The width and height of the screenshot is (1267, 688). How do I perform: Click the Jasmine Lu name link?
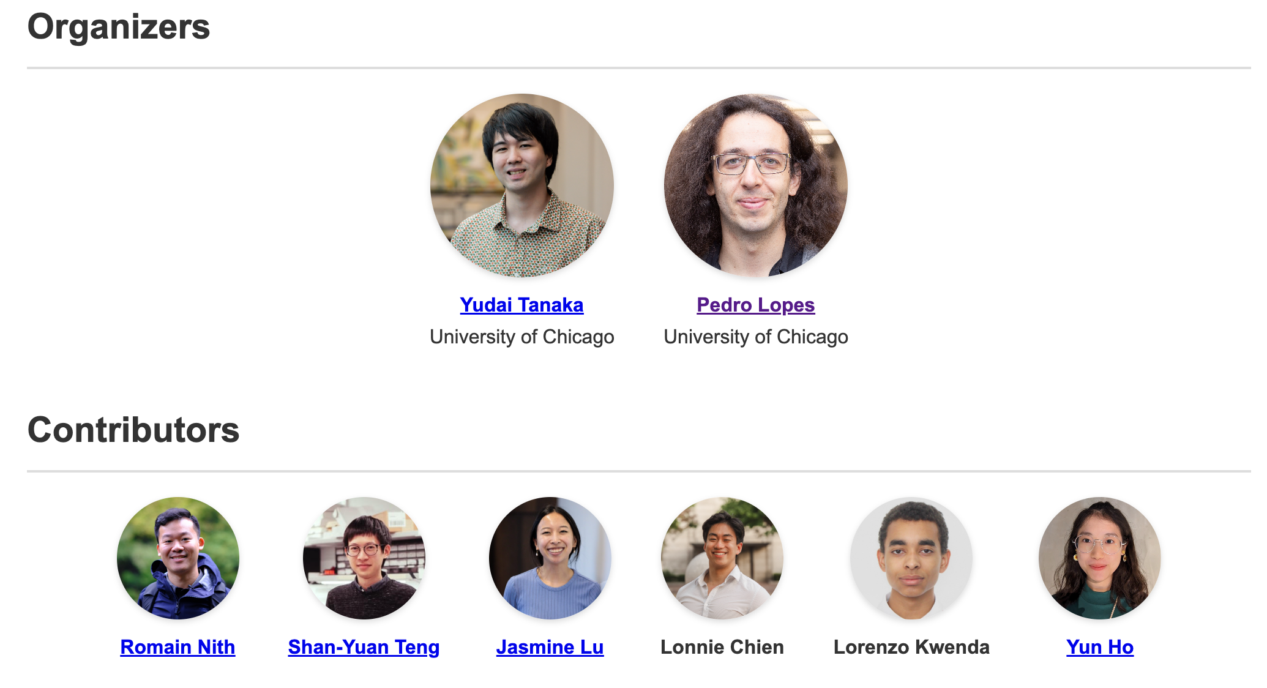550,647
